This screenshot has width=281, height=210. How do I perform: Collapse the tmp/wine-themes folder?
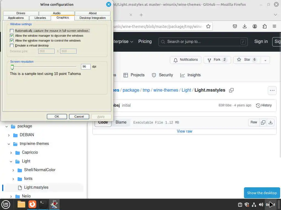point(9,144)
